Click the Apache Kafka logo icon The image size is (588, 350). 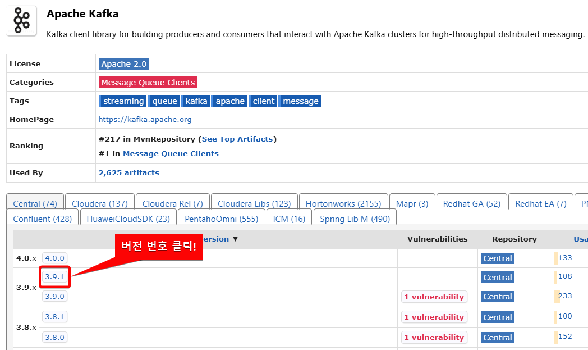pyautogui.click(x=21, y=21)
